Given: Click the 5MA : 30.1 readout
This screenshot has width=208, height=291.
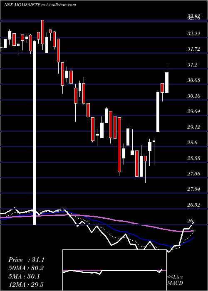Looking at the screenshot, I should tap(24, 276).
